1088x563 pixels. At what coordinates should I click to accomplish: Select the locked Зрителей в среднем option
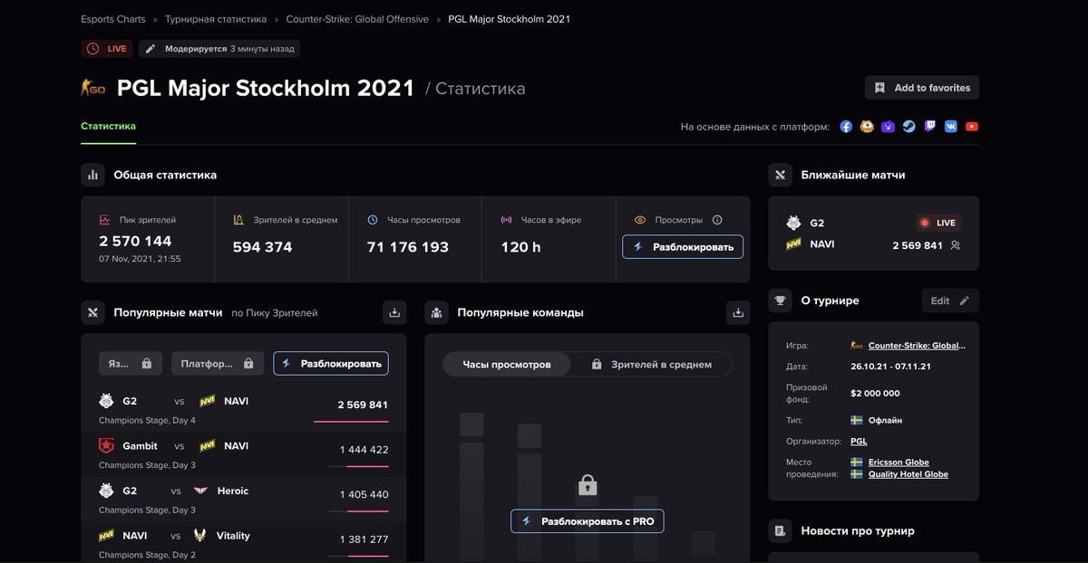pos(651,364)
